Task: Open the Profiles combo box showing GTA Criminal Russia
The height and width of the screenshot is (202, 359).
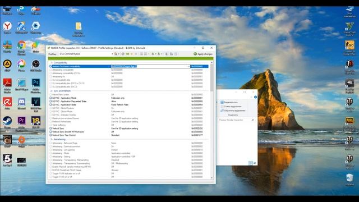Action: (86, 54)
